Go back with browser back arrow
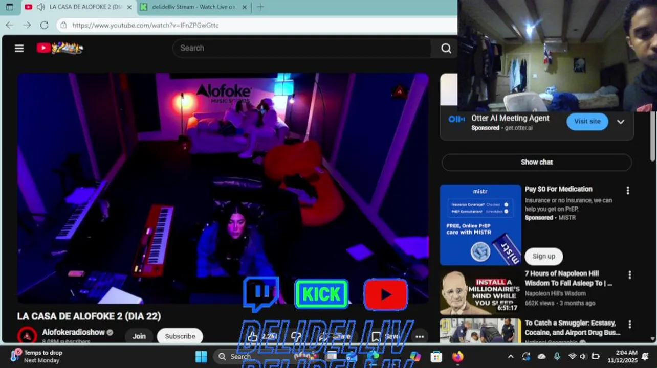The width and height of the screenshot is (657, 368). [x=9, y=25]
